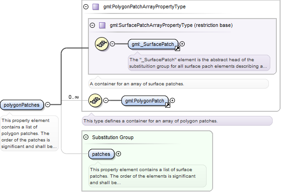Screen dimensions: 281x192
Task: Collapse sequence compositor before gml:PolygonPatch
Action: point(106,100)
